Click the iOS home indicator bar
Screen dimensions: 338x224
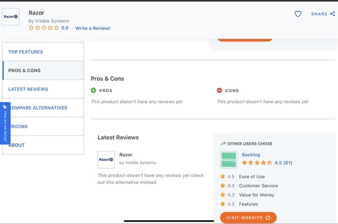click(169, 221)
